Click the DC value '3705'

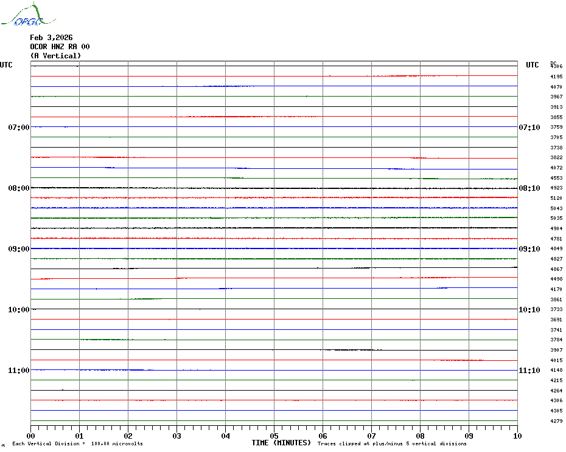point(556,137)
